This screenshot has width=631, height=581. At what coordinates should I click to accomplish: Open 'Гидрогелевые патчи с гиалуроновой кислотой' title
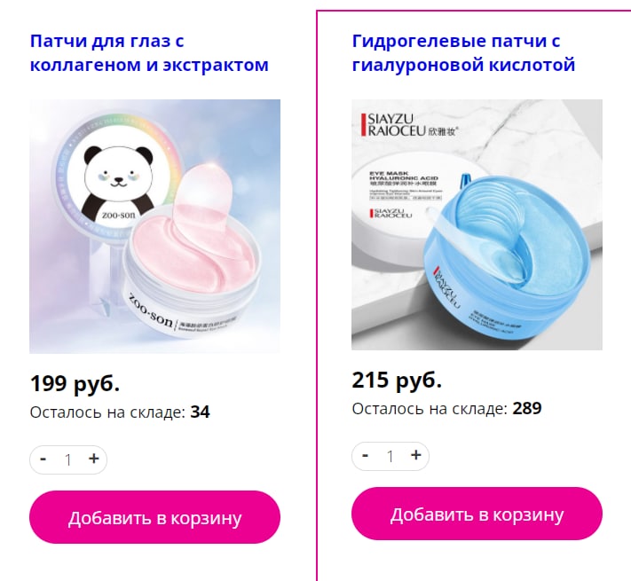463,52
